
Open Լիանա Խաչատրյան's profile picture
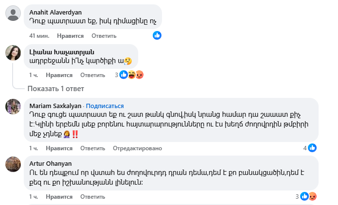[13, 53]
